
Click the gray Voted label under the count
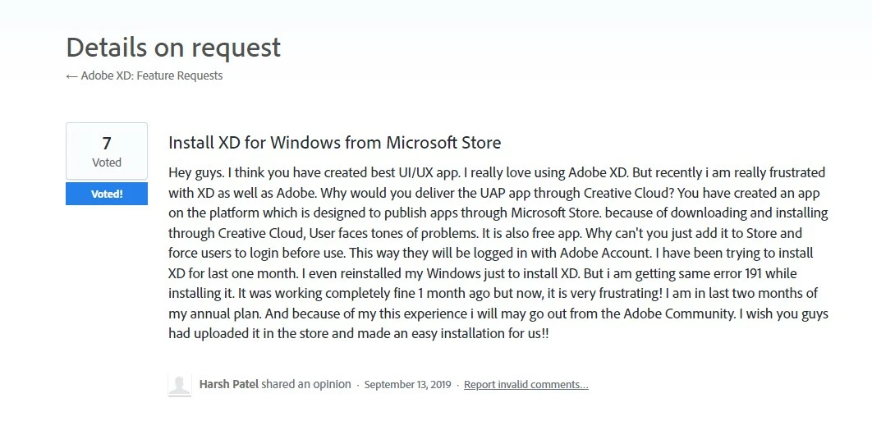[107, 162]
